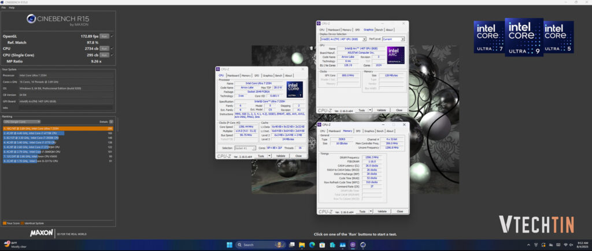Click the Intel Arc Graphics logo in CPU-Z
592x251 pixels.
point(395,55)
